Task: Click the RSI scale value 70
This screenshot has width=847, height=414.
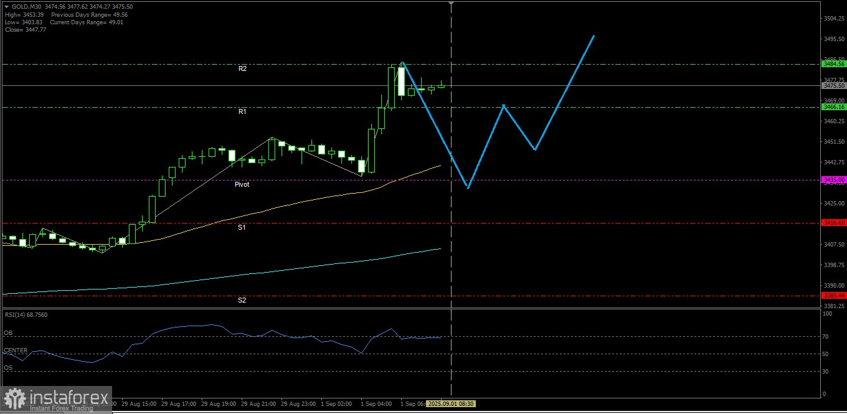Action: pyautogui.click(x=826, y=336)
